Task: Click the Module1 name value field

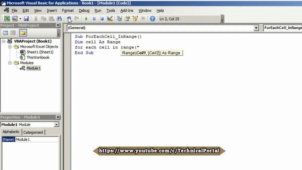Action: [x=37, y=140]
